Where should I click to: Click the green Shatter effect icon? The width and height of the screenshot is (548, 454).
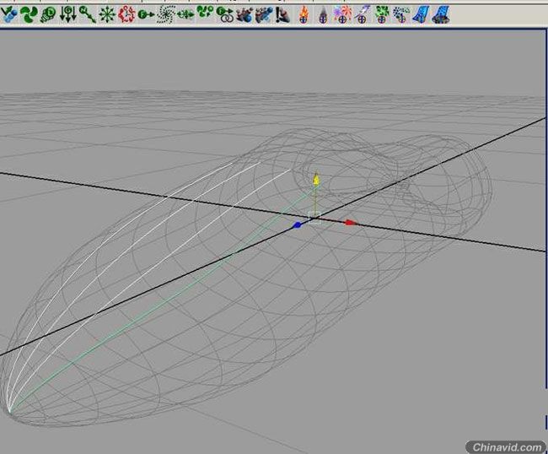coord(382,14)
